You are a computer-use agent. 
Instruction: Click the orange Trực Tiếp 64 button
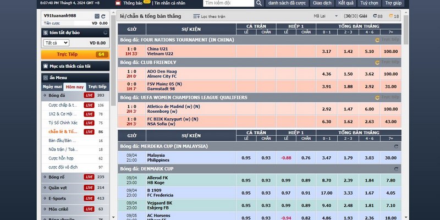tap(75, 54)
